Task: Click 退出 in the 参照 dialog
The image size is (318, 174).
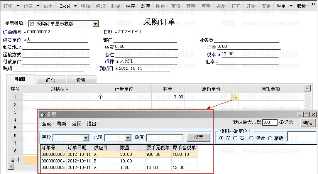Action: [x=91, y=123]
